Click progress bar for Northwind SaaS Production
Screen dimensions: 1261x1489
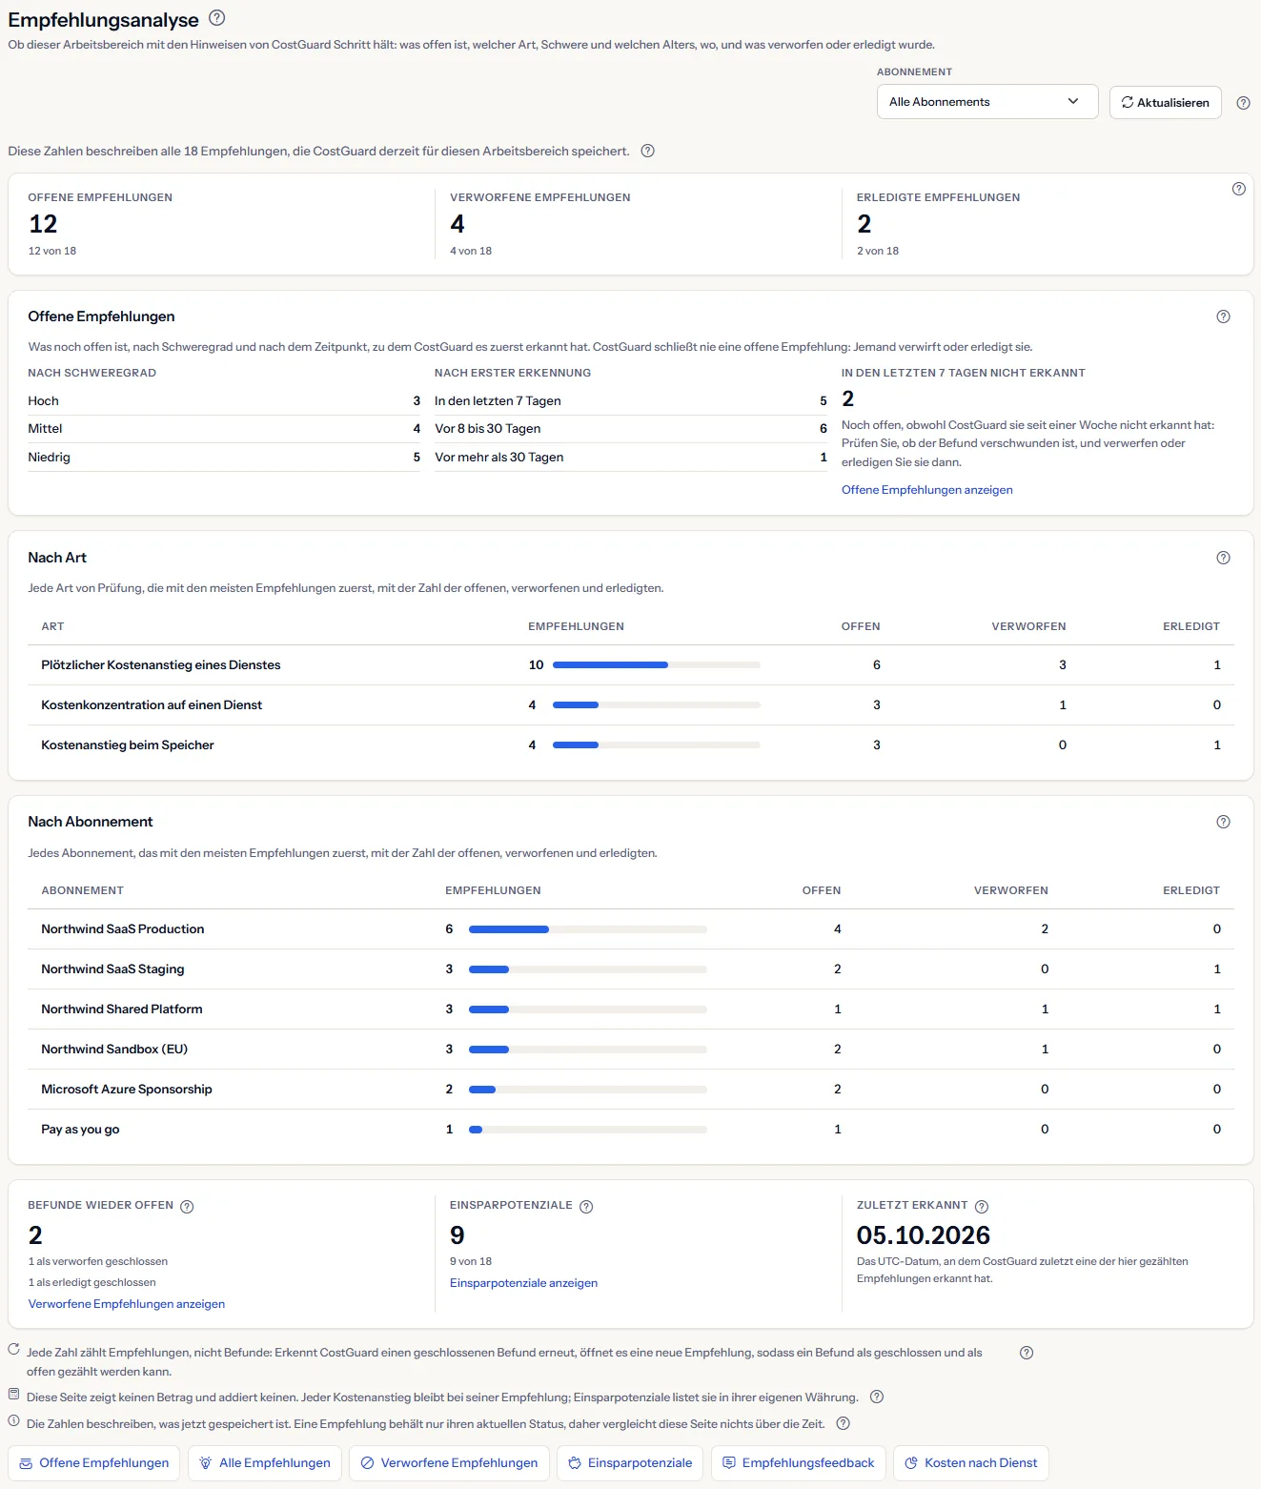point(588,929)
